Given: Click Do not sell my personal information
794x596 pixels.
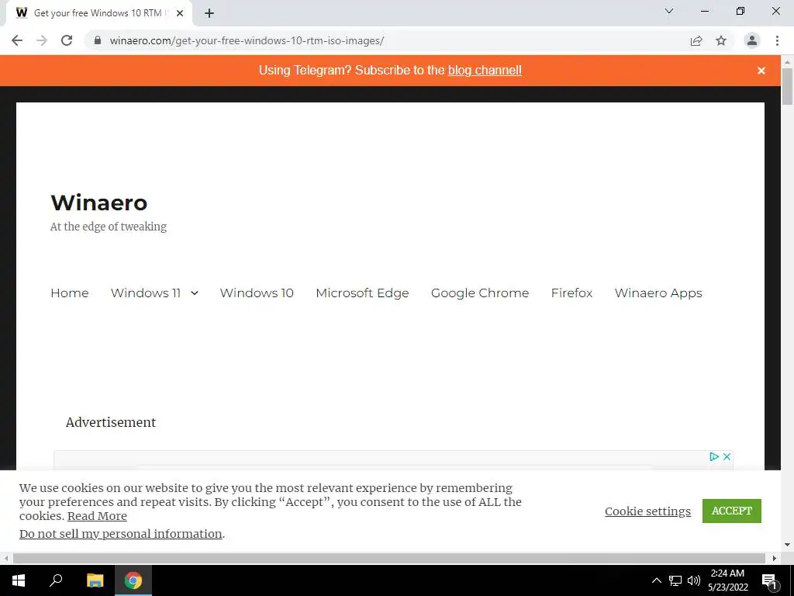Looking at the screenshot, I should click(120, 534).
